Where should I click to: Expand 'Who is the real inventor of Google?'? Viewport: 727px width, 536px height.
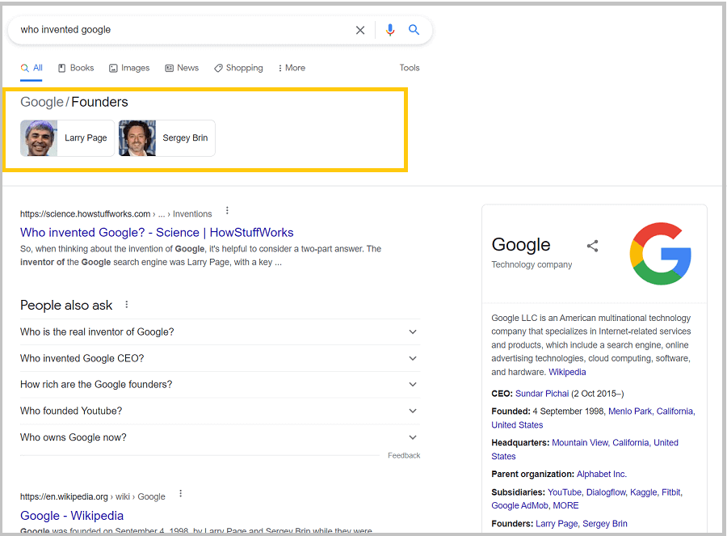(x=221, y=331)
